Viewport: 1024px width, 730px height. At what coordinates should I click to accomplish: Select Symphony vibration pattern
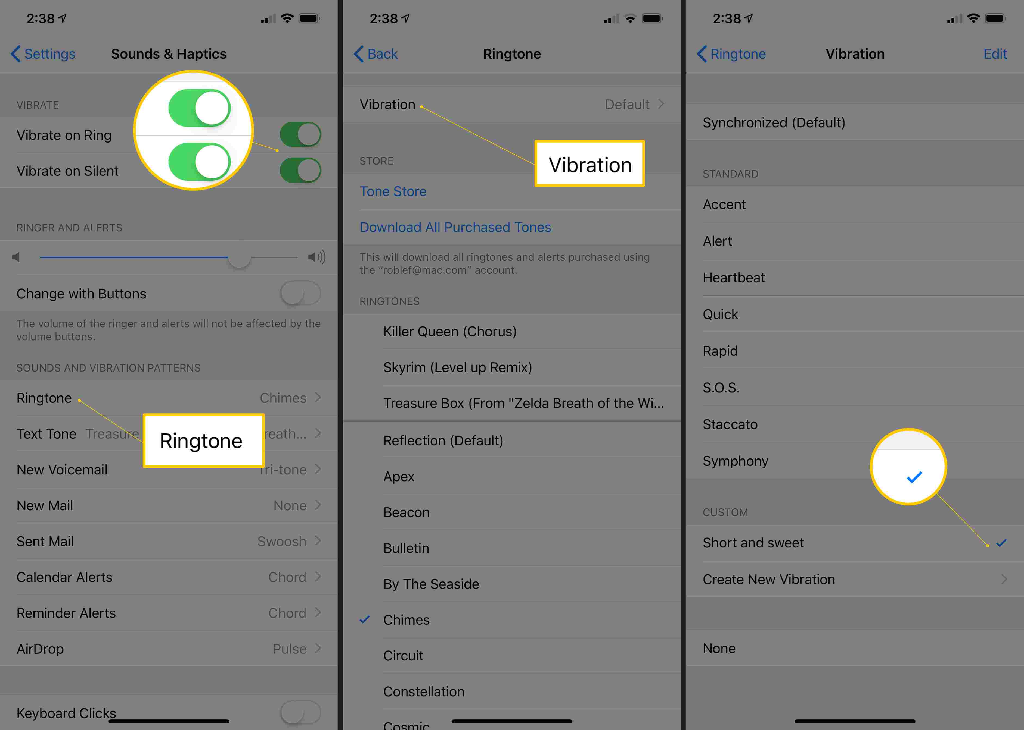(736, 461)
